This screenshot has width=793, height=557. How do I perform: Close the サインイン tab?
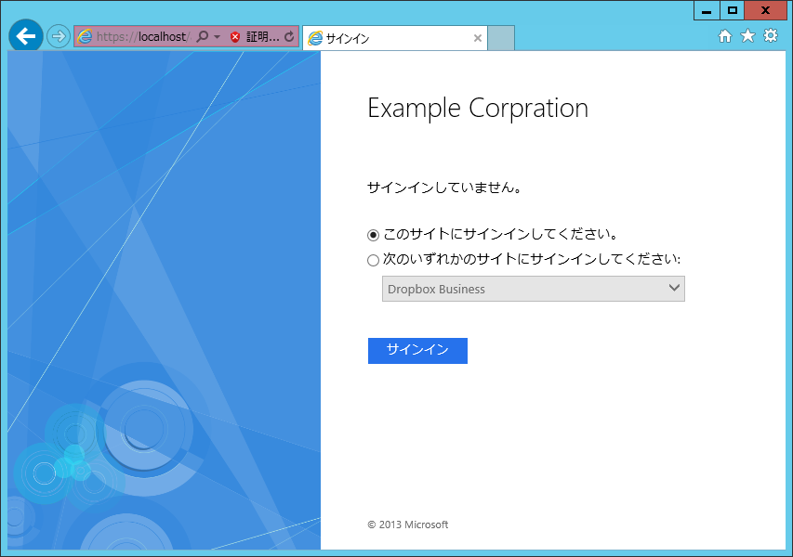click(477, 38)
